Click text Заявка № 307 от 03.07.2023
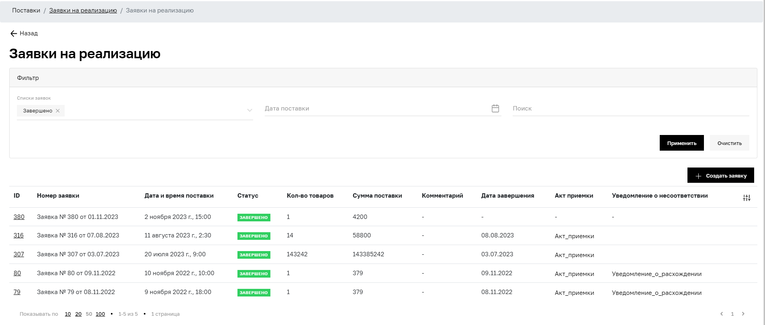 78,254
